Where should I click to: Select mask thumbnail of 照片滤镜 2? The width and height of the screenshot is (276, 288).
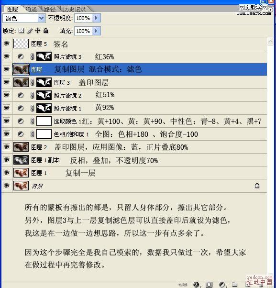44,95
